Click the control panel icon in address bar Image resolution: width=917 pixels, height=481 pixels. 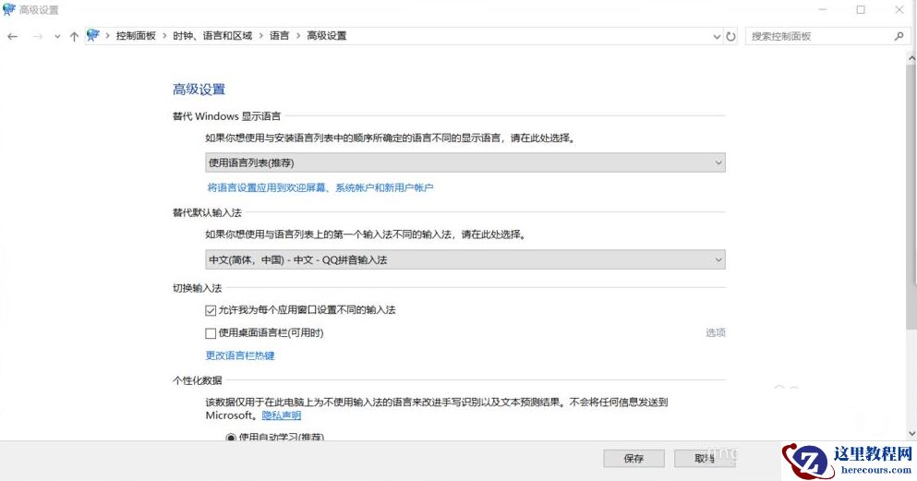coord(93,36)
